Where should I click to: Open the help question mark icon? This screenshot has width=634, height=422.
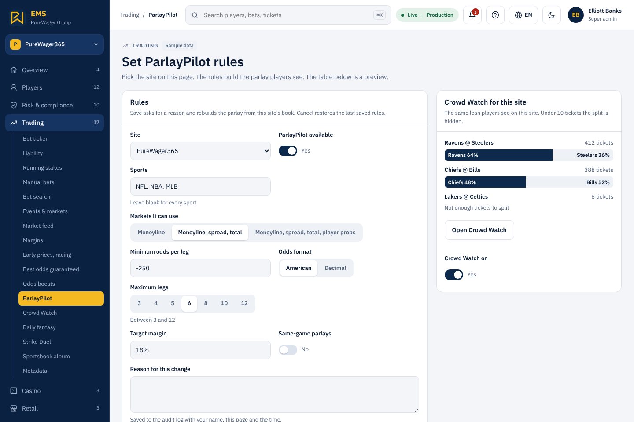pos(495,15)
